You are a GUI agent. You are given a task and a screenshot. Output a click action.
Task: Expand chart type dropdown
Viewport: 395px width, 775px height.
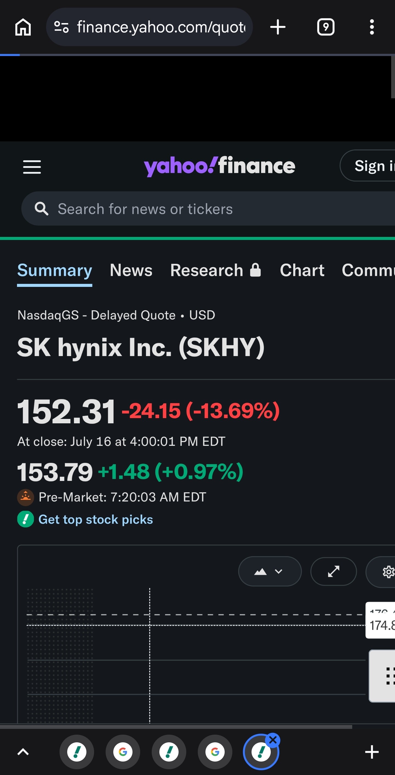click(x=270, y=571)
